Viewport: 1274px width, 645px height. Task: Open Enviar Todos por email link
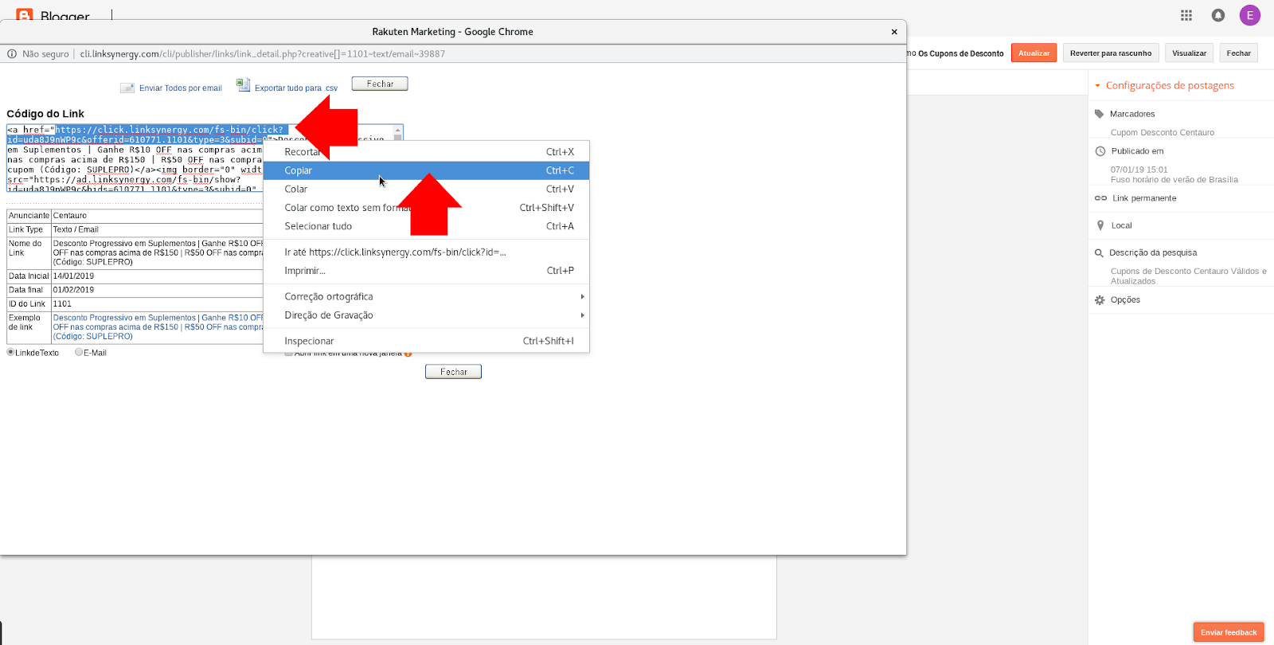pyautogui.click(x=181, y=88)
